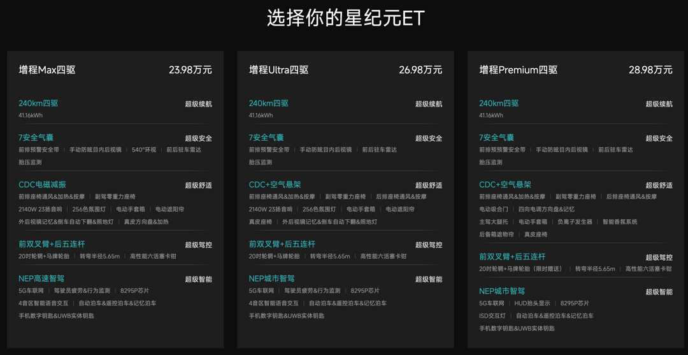
Task: Click the 四向电调方向盘&记忆 feature
Action: tap(547, 209)
